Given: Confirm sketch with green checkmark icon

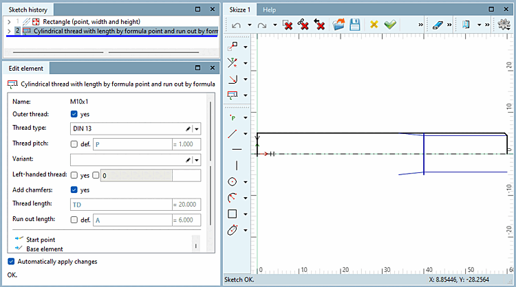Looking at the screenshot, I should tap(390, 24).
